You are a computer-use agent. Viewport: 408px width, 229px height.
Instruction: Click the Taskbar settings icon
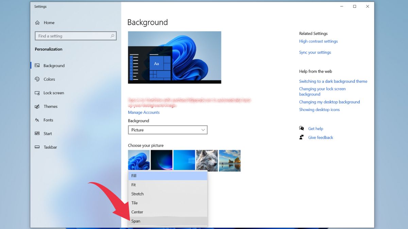coord(37,147)
